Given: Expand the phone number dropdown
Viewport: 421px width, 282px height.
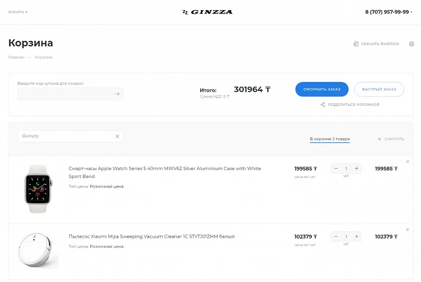Looking at the screenshot, I should (x=411, y=12).
